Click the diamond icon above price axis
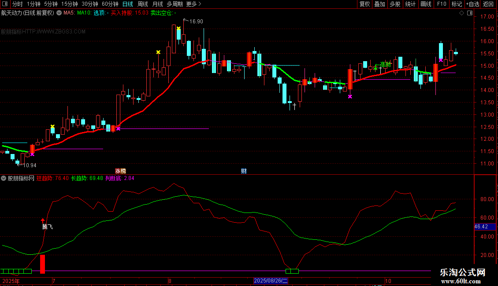 point(461,13)
